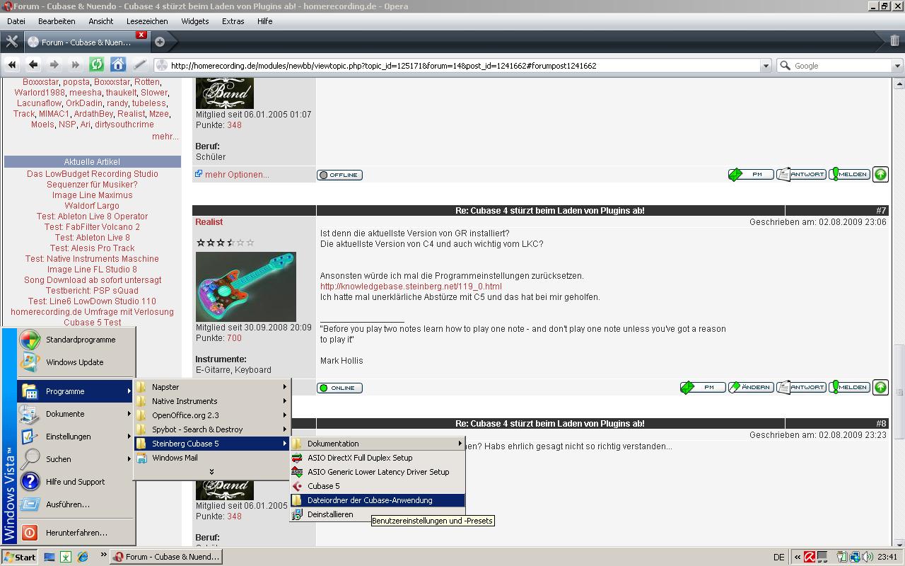Click Realist's guitar avatar image

(245, 287)
